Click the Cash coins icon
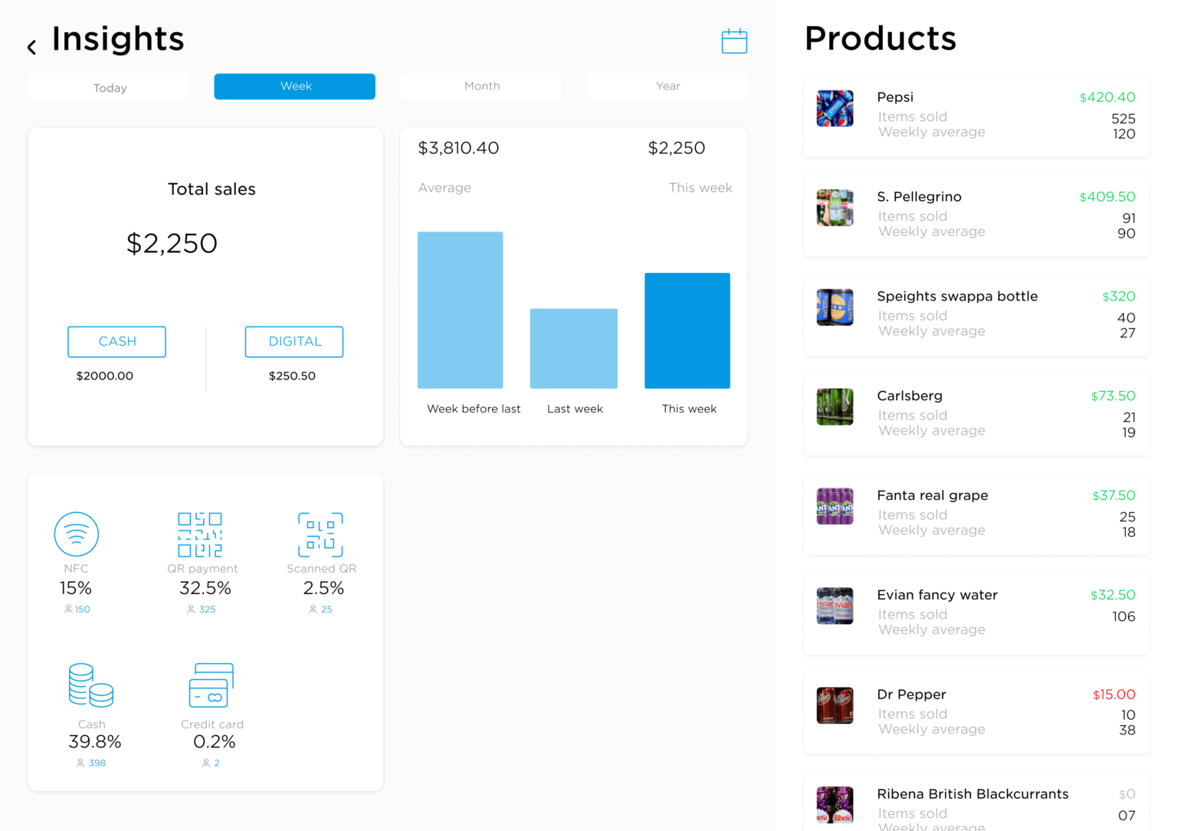Image resolution: width=1177 pixels, height=831 pixels. coord(91,685)
